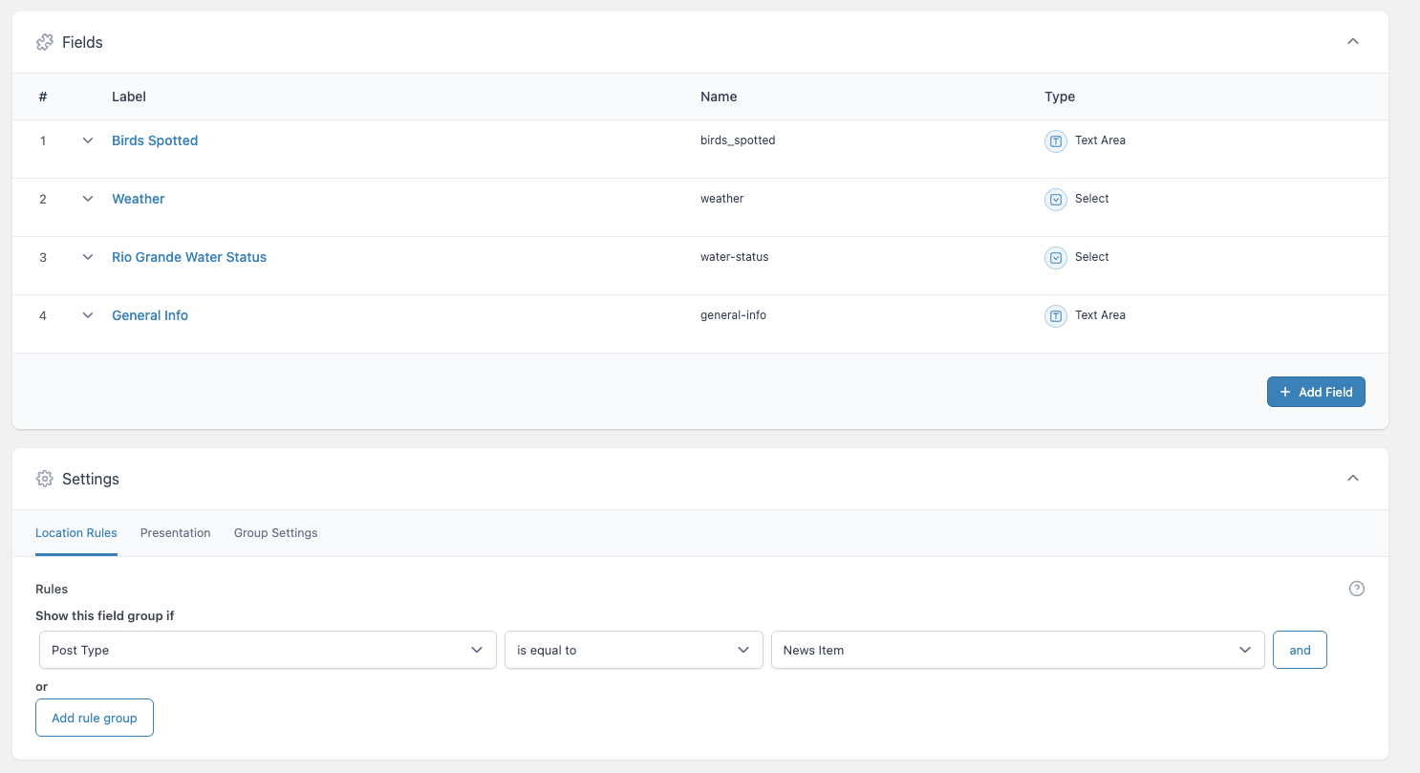Screen dimensions: 1420x773
Task: Expand the Birds Spotted field row
Action: 88,140
